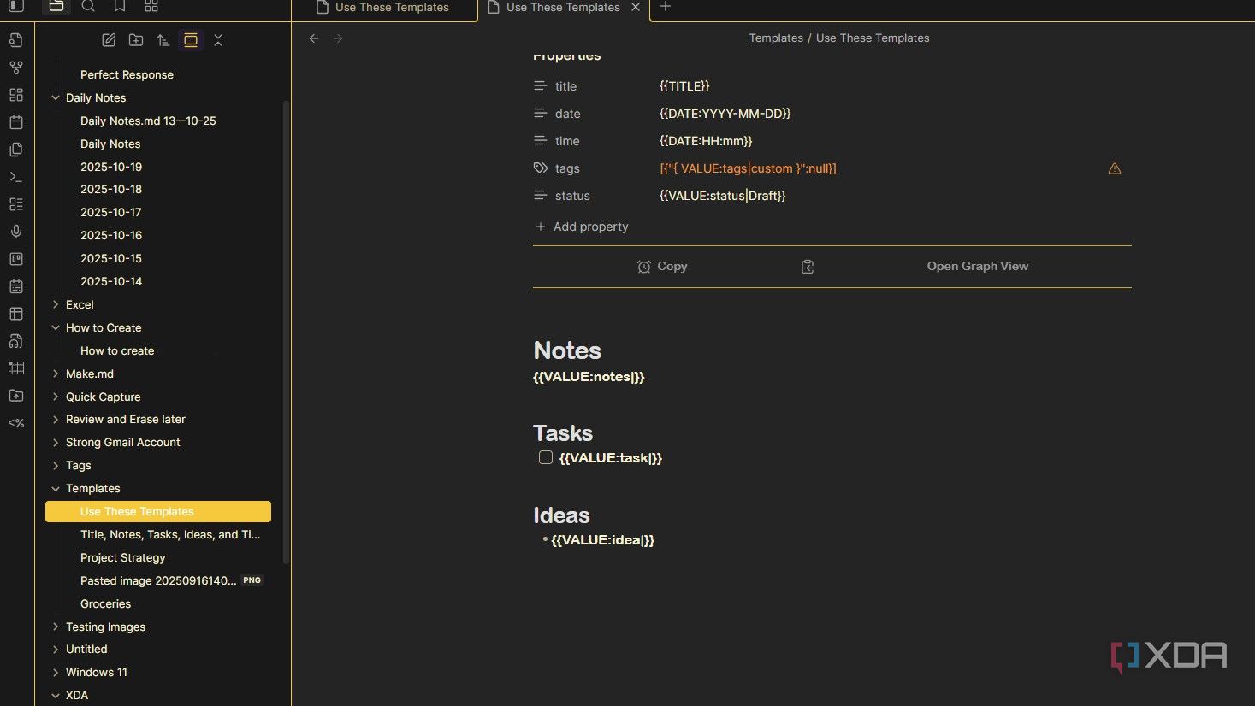
Task: Toggle the left sidebar collapse icon
Action: (16, 6)
